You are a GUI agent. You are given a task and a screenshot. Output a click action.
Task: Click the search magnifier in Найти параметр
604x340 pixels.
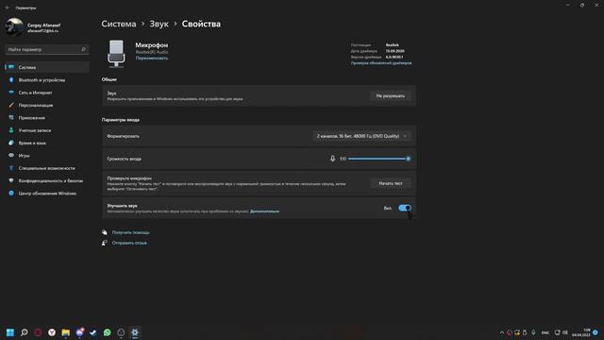[83, 49]
